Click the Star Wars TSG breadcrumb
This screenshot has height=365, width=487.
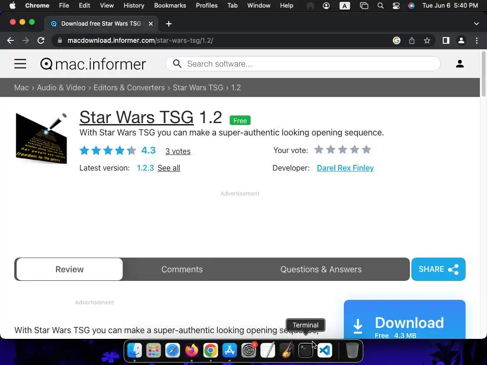[198, 87]
